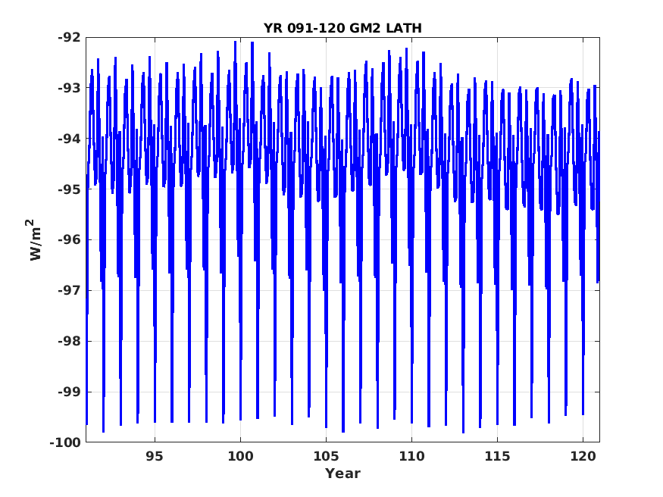Screen dimensions: 663x497
Task: Click the y-axis tick label -94
Action: [x=69, y=139]
